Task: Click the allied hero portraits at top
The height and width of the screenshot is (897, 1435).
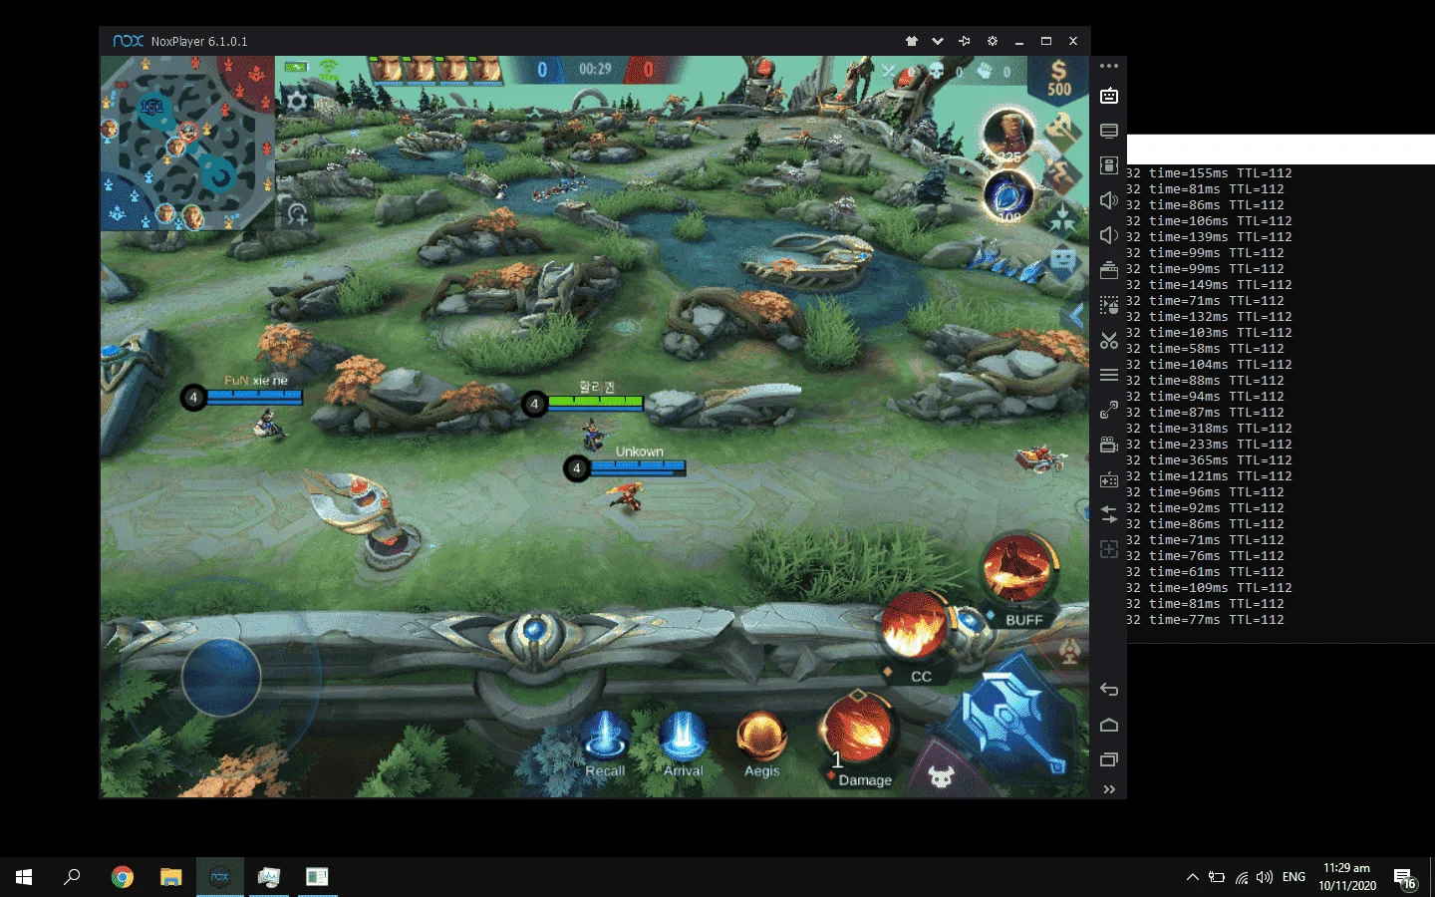Action: pyautogui.click(x=436, y=69)
